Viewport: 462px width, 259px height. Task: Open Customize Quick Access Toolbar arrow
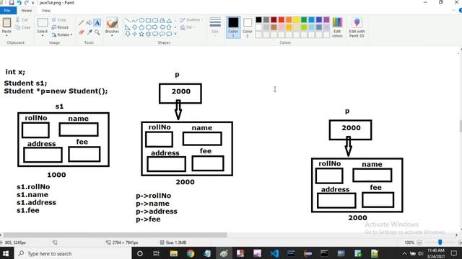[x=32, y=3]
